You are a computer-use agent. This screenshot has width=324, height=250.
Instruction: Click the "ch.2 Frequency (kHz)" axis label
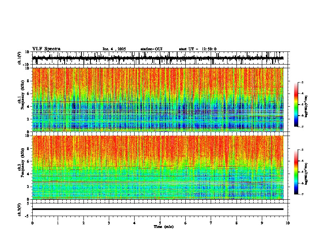click(x=22, y=163)
